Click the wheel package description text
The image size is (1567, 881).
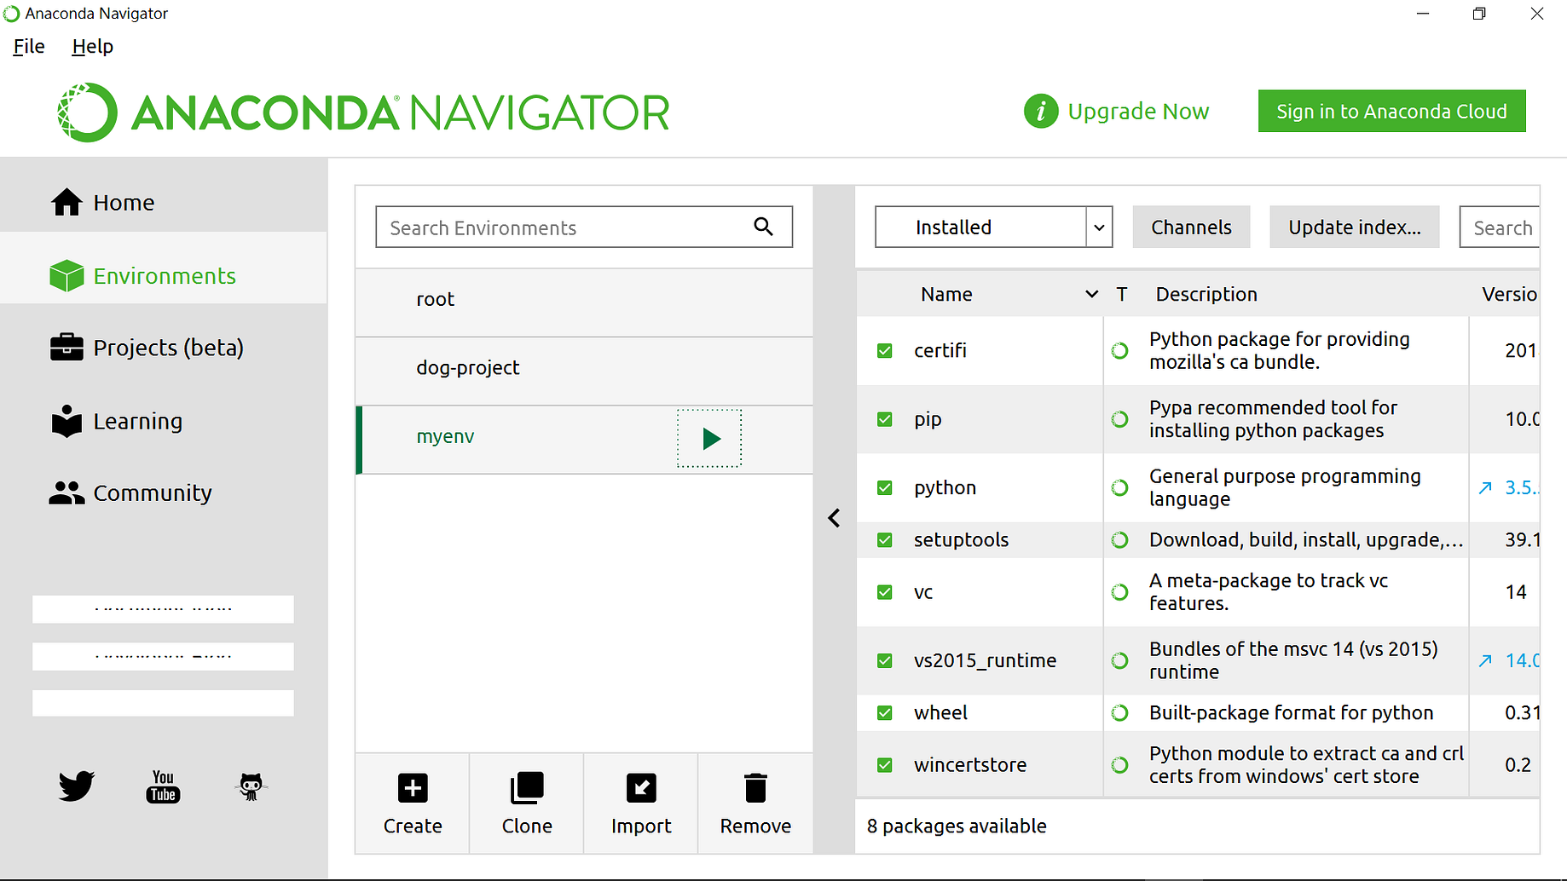(x=1291, y=713)
